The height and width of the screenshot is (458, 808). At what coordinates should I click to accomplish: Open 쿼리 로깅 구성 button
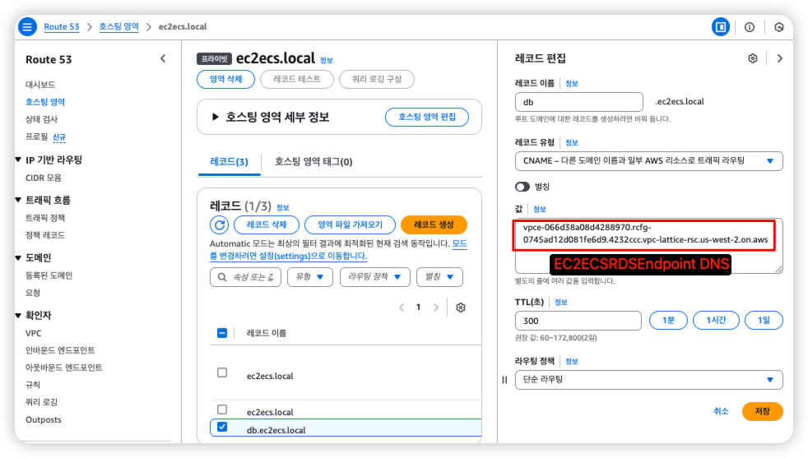coord(377,79)
